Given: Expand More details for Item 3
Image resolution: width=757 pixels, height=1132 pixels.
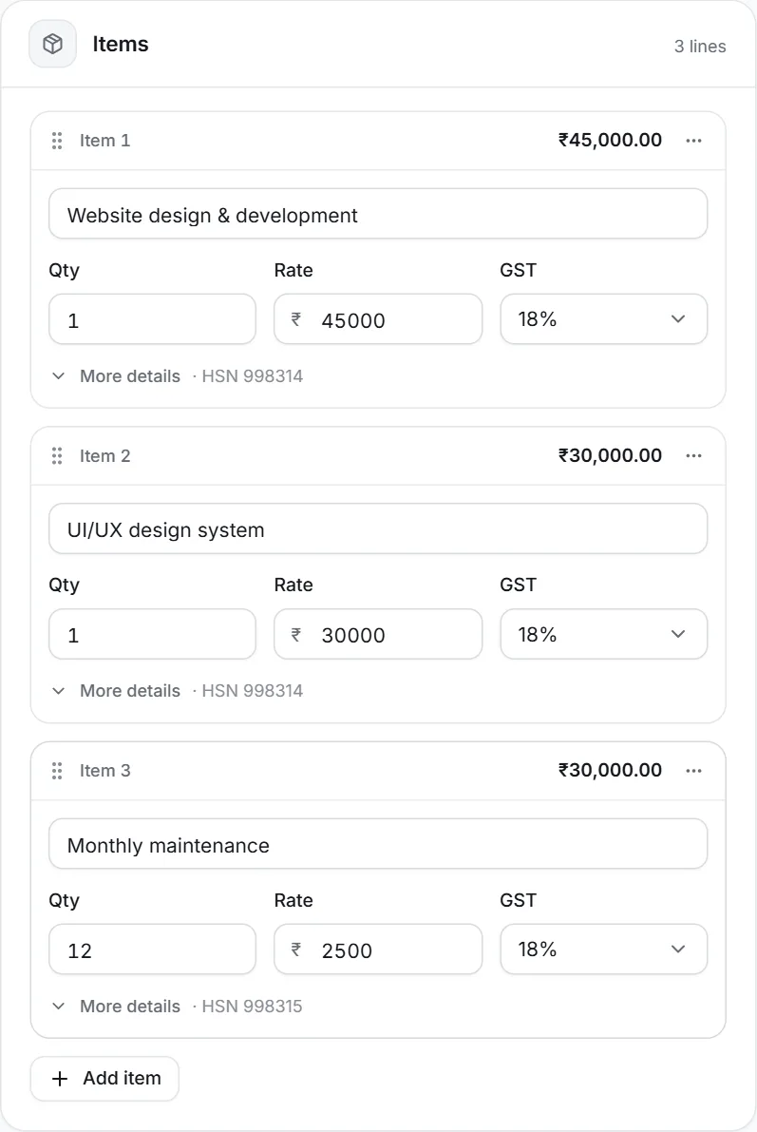Looking at the screenshot, I should [x=116, y=1007].
